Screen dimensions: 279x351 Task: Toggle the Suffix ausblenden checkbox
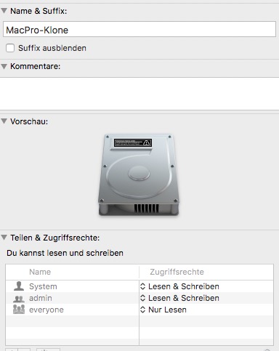[x=10, y=48]
